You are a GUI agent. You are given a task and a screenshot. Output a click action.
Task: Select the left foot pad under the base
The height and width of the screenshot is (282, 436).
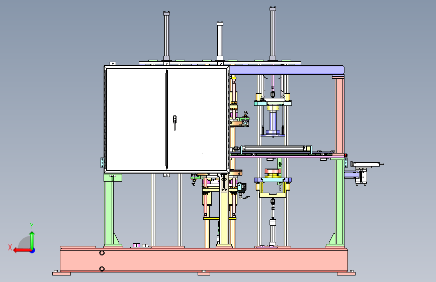tap(62, 273)
